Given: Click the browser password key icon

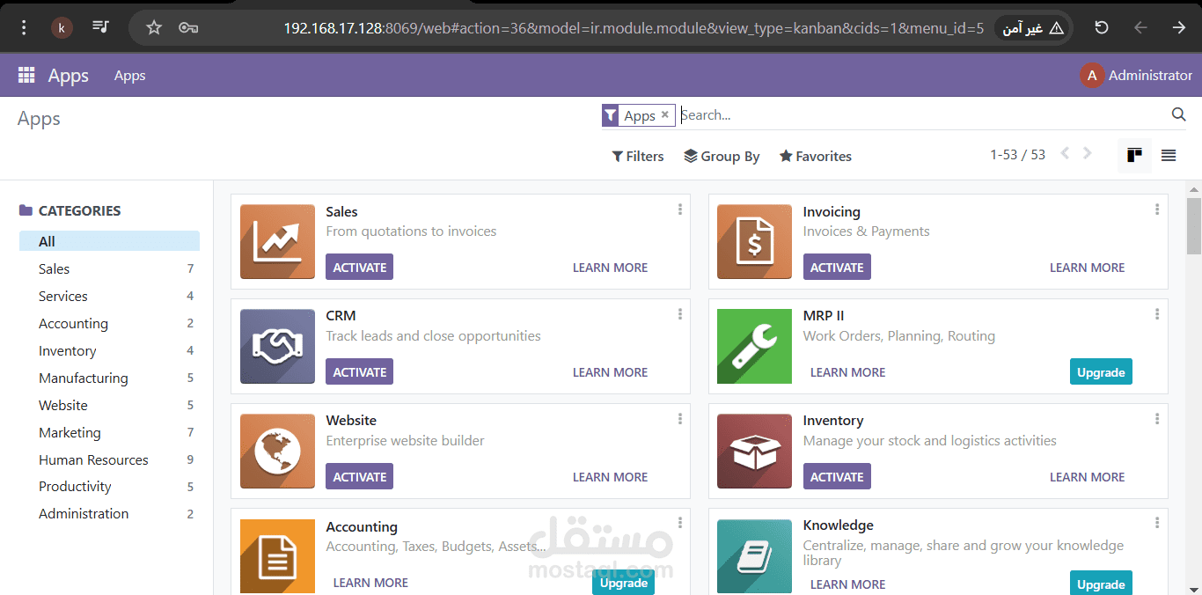Looking at the screenshot, I should point(187,27).
